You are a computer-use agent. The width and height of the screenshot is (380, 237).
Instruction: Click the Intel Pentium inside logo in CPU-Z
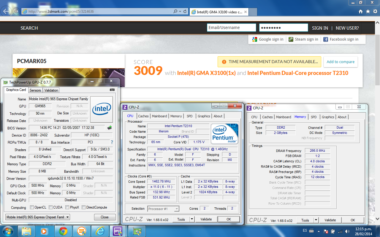(224, 134)
